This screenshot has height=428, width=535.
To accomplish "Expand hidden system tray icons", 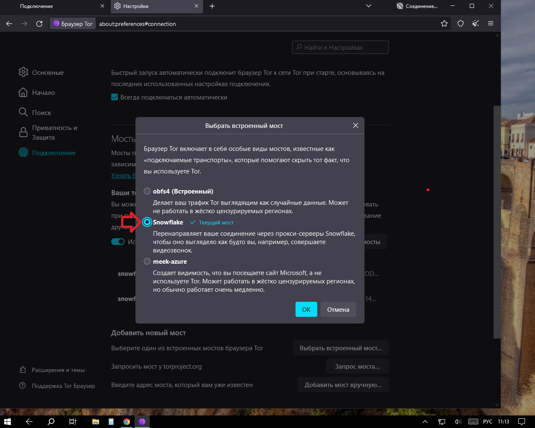I will tap(425, 422).
